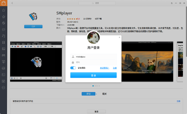Select the chat bubble category icon
Viewport: 187px width, 114px height.
click(3, 29)
